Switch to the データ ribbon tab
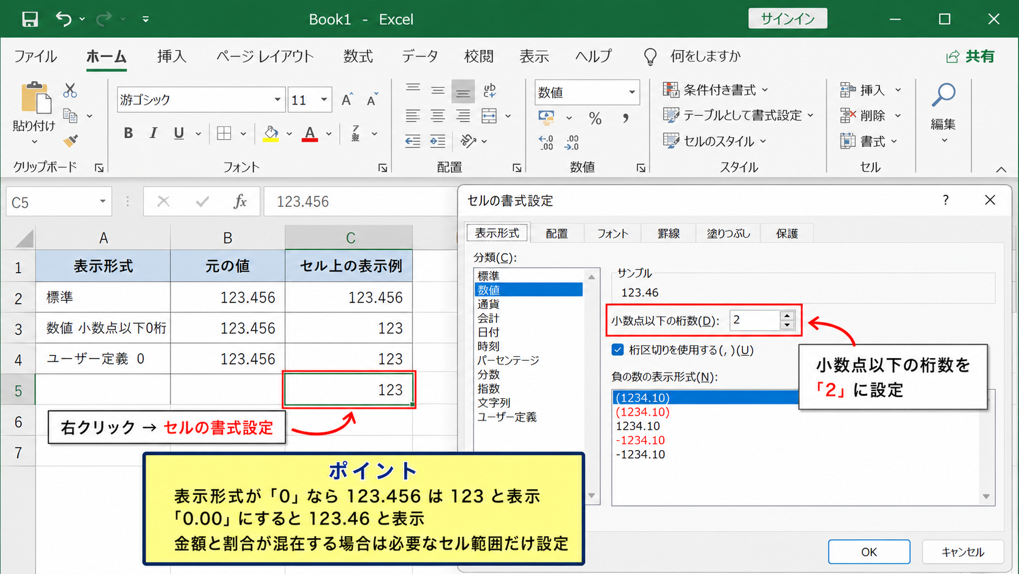This screenshot has height=574, width=1019. (x=420, y=57)
